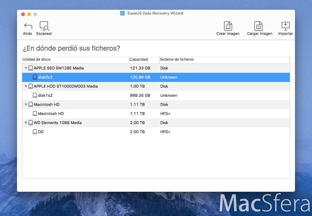The width and height of the screenshot is (312, 216).
Task: Click 'Unknown' in the disk0s2 row
Action: (x=169, y=77)
